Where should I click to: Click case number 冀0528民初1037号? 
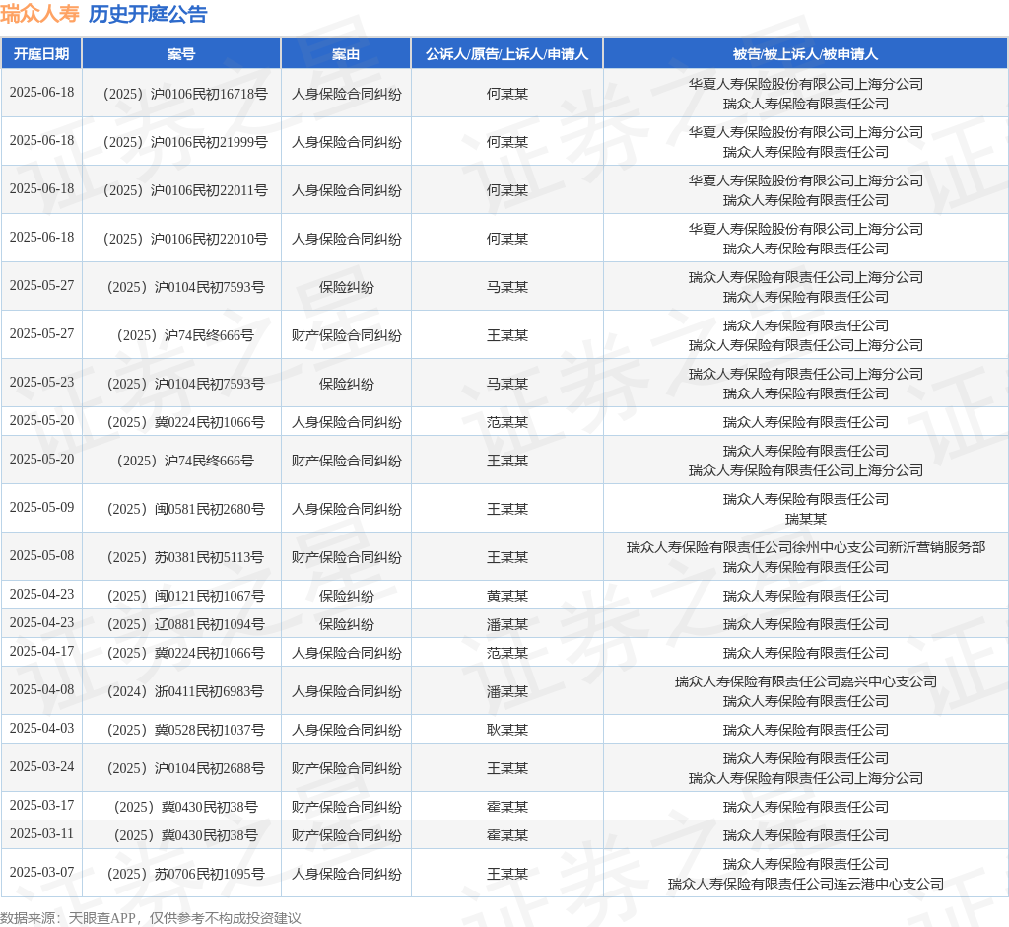(185, 730)
